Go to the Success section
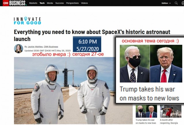184x125 pixels. [60, 3]
